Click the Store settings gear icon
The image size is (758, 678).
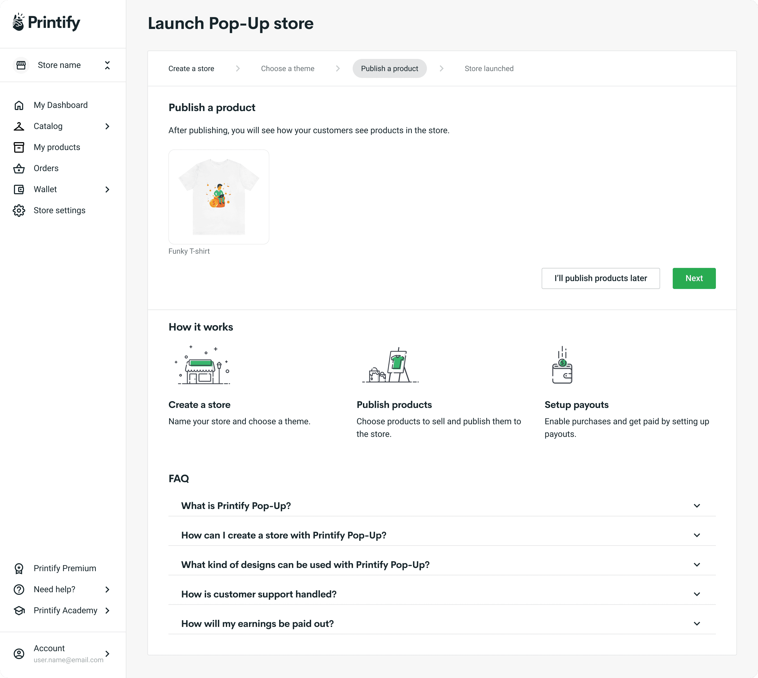coord(19,211)
